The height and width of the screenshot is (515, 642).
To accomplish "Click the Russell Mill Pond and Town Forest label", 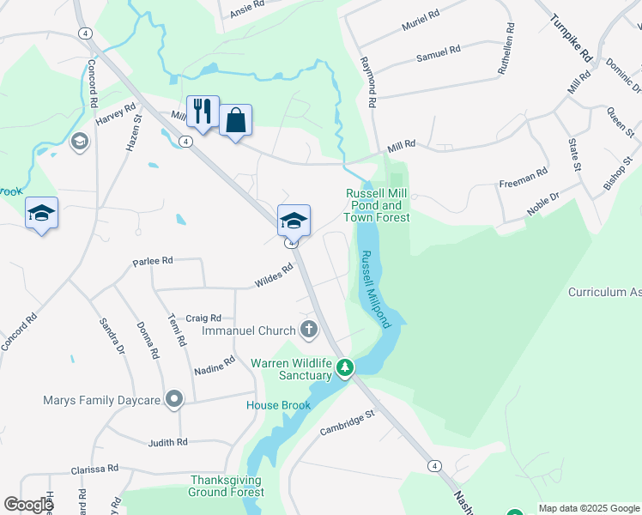I will (x=376, y=205).
